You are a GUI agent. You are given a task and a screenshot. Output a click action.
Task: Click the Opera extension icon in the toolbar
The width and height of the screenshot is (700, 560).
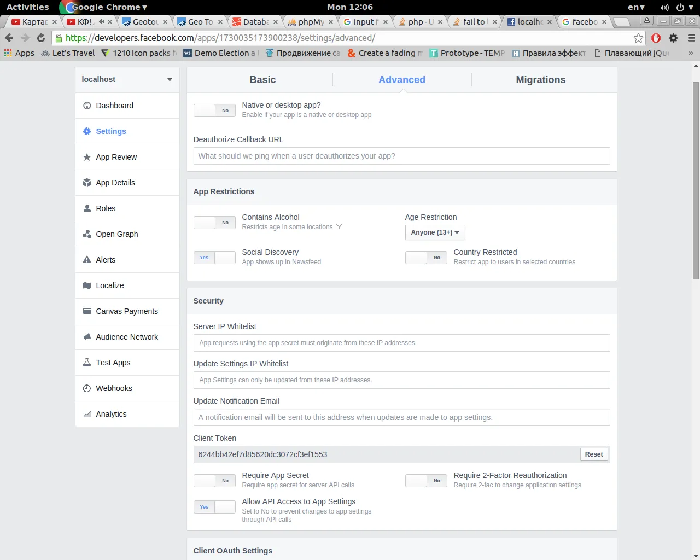656,38
